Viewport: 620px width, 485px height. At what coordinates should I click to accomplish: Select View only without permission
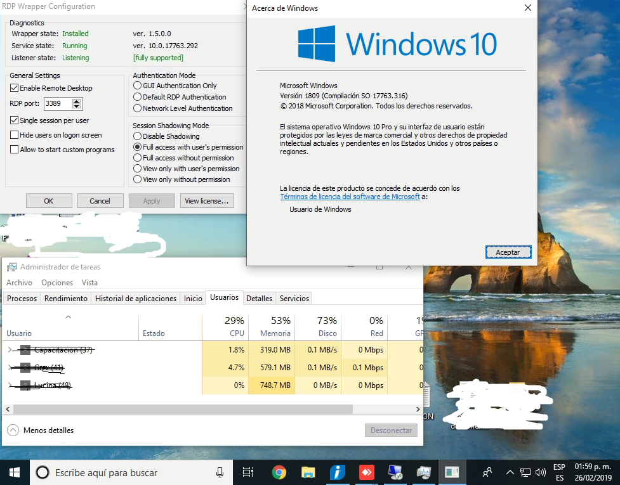(137, 179)
